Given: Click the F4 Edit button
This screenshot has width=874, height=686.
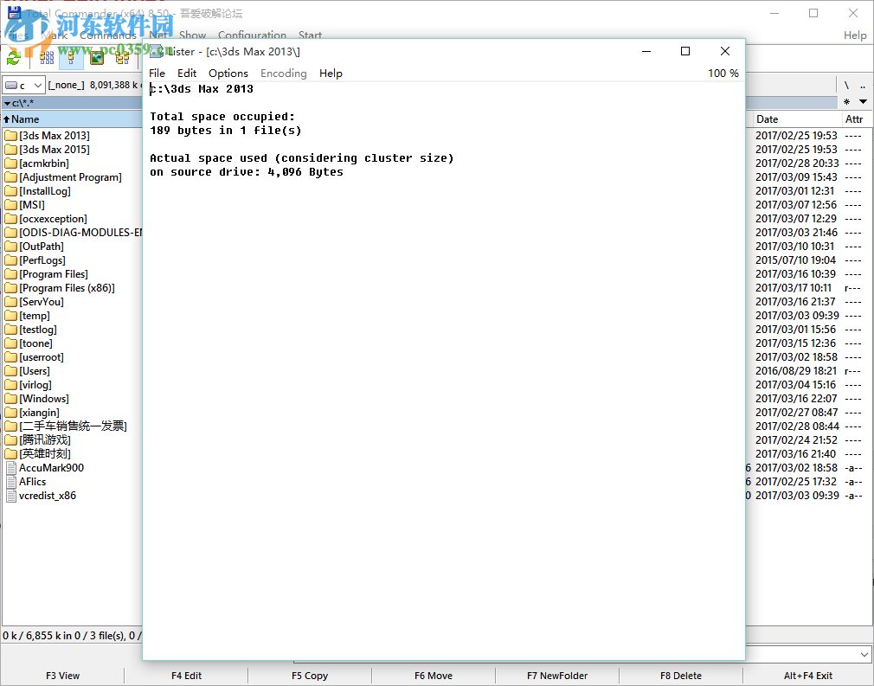Looking at the screenshot, I should click(x=186, y=676).
